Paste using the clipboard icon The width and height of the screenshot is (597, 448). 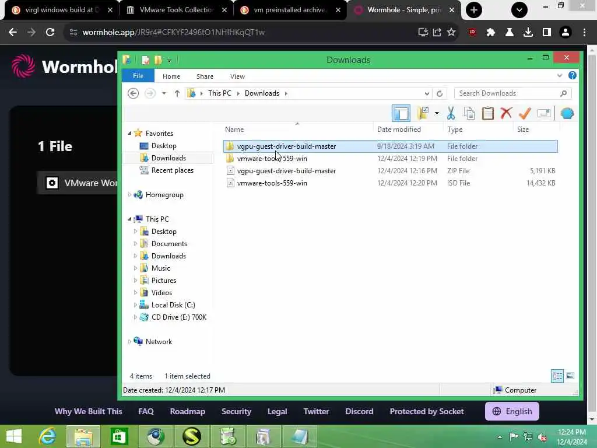488,113
